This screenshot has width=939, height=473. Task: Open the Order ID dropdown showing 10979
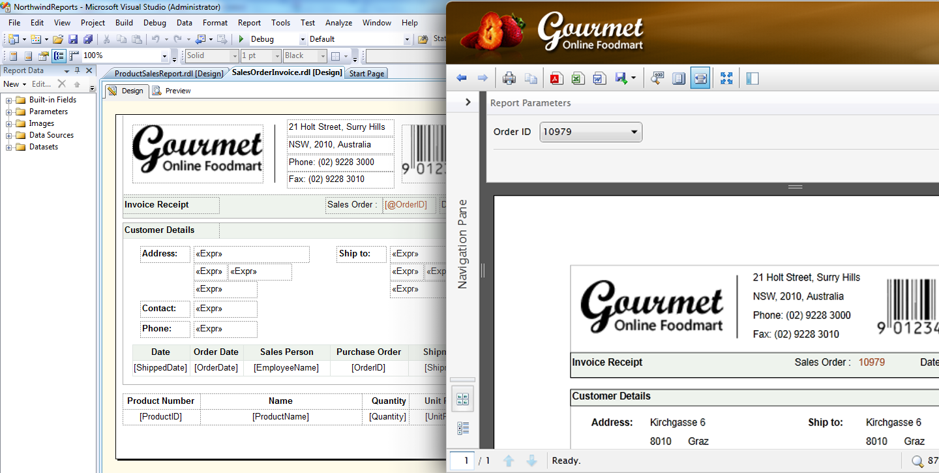pos(591,132)
